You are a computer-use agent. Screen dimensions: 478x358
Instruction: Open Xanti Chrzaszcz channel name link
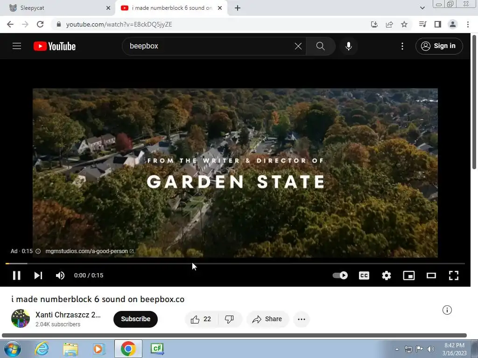pyautogui.click(x=68, y=315)
